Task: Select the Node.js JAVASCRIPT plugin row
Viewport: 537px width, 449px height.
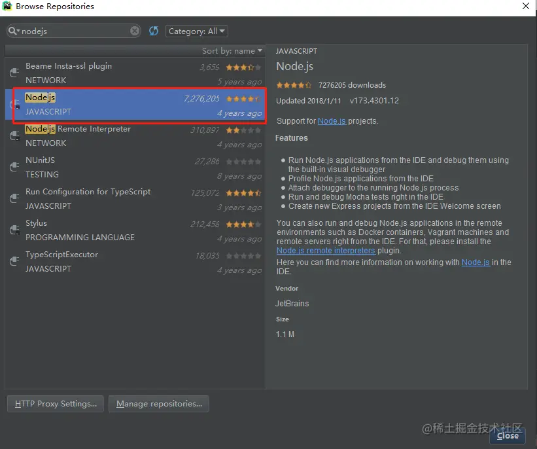Action: [135, 105]
